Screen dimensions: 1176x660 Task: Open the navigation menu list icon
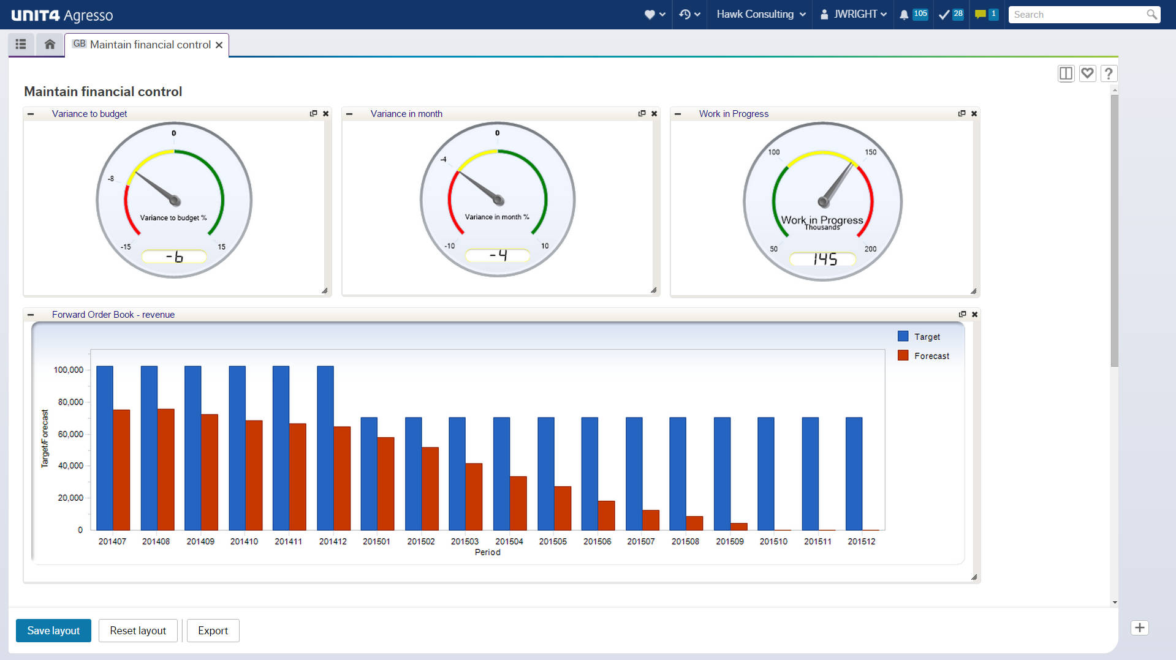(x=21, y=44)
